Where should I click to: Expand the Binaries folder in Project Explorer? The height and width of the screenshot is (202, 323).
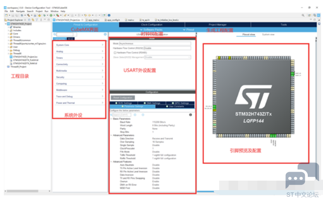[9, 27]
